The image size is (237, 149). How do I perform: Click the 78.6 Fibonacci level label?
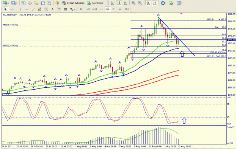coord(224,50)
